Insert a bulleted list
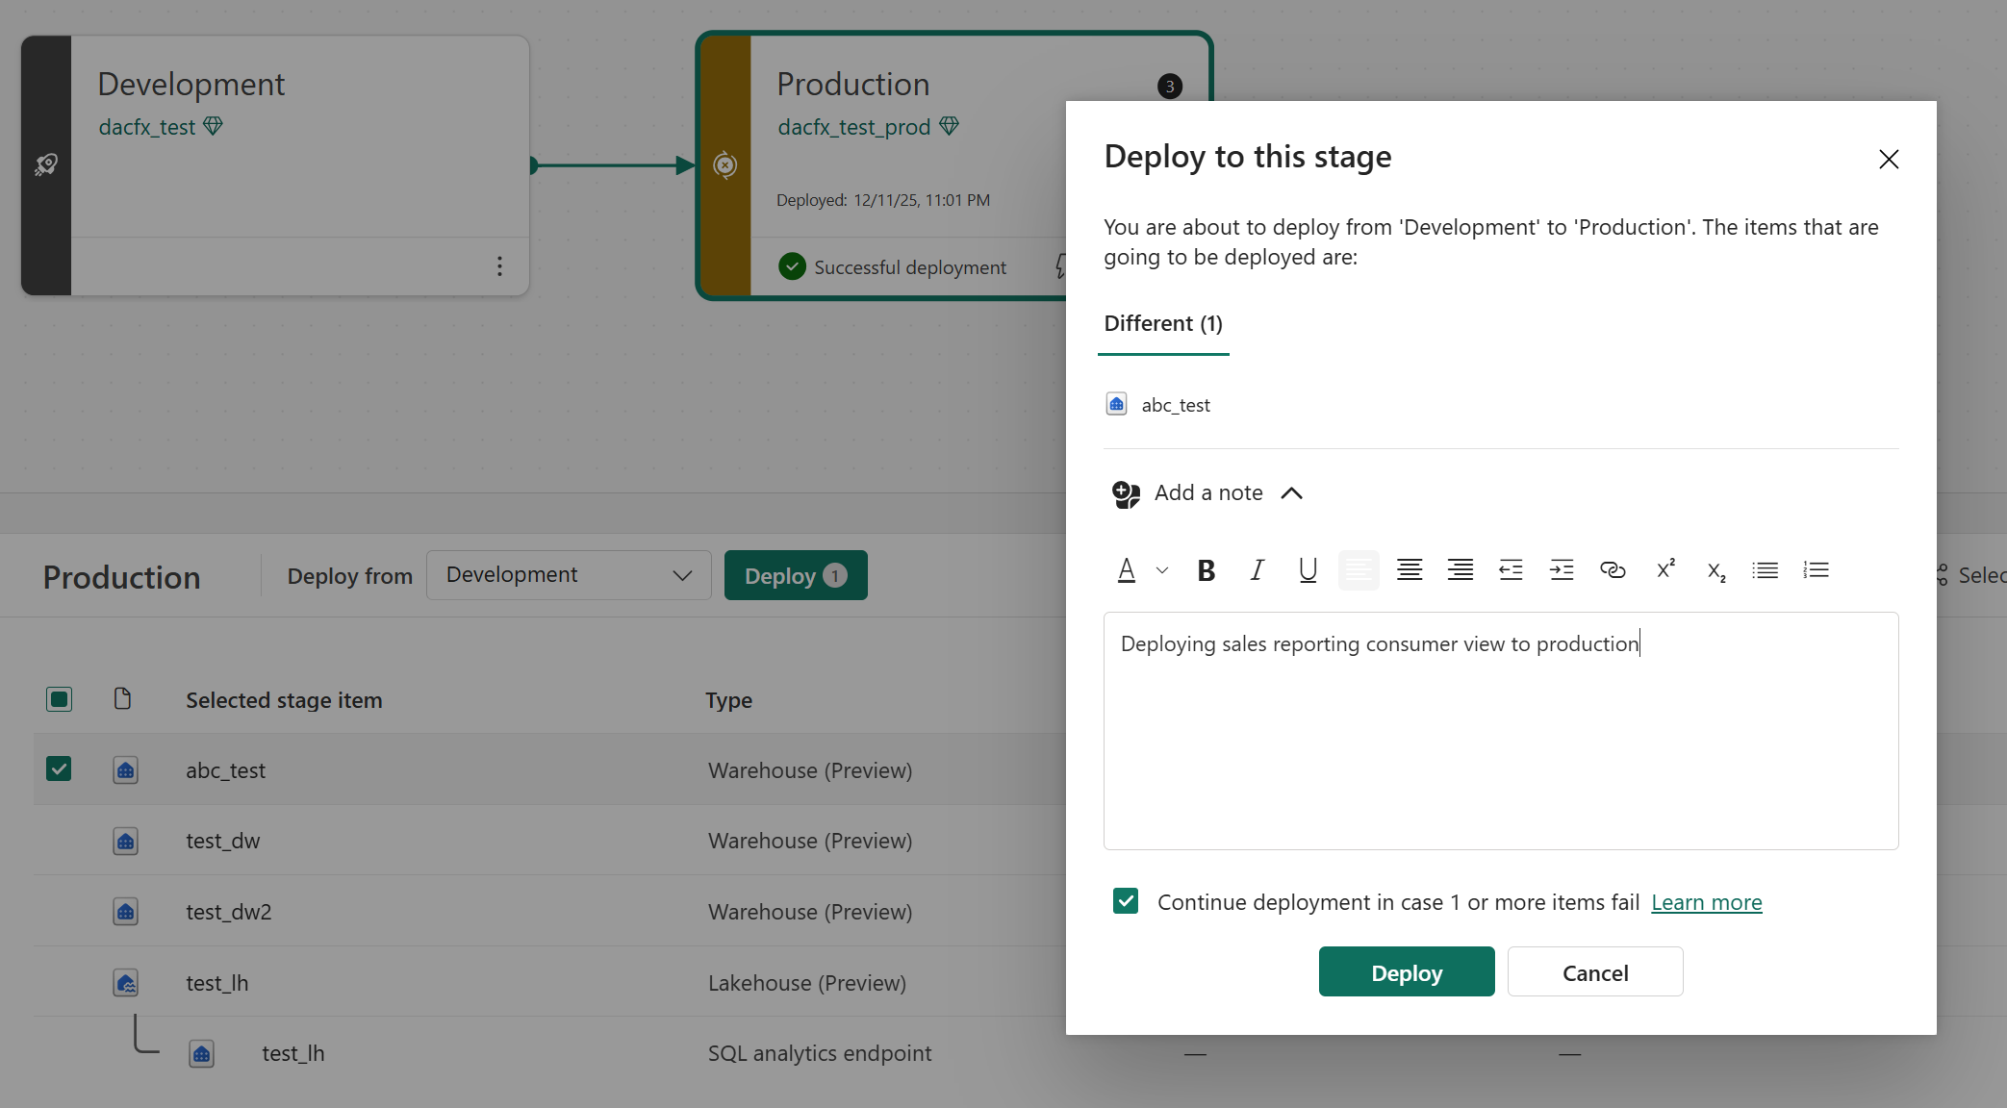Viewport: 2007px width, 1108px height. coord(1766,570)
